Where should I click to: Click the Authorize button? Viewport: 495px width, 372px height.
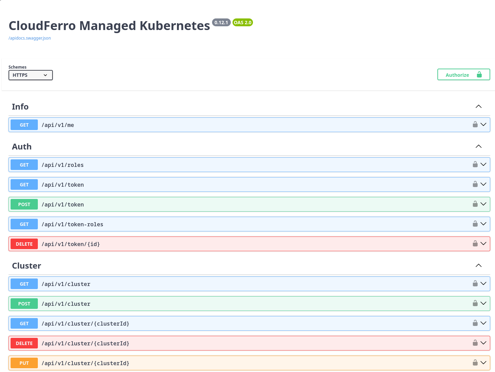pos(464,75)
